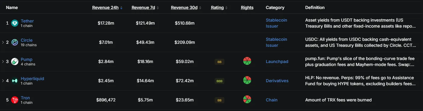Click Tron's $23.65m 30d revenue

(x=185, y=100)
